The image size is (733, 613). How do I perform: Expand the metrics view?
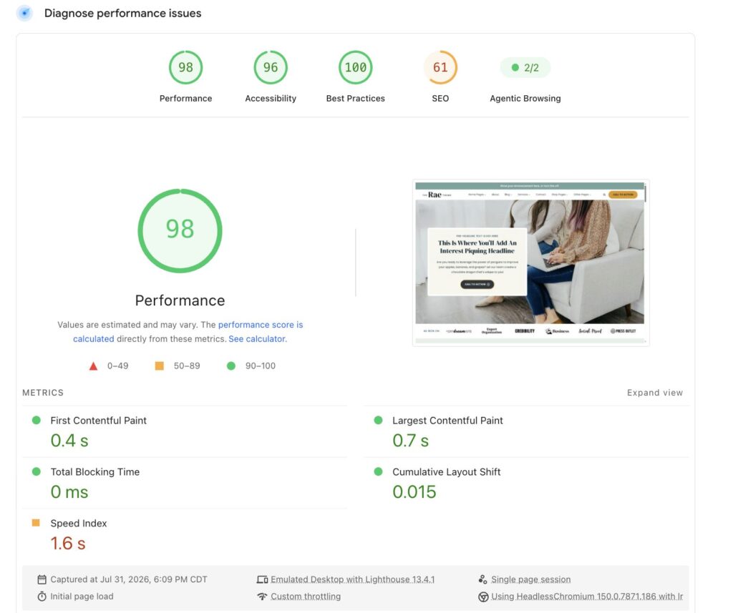tap(654, 393)
